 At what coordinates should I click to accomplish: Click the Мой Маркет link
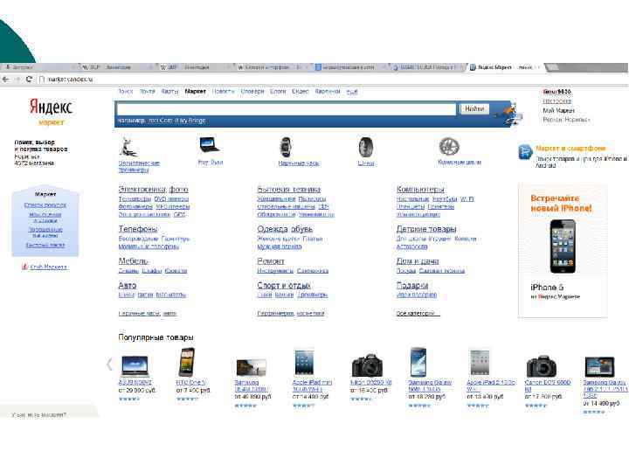point(558,110)
